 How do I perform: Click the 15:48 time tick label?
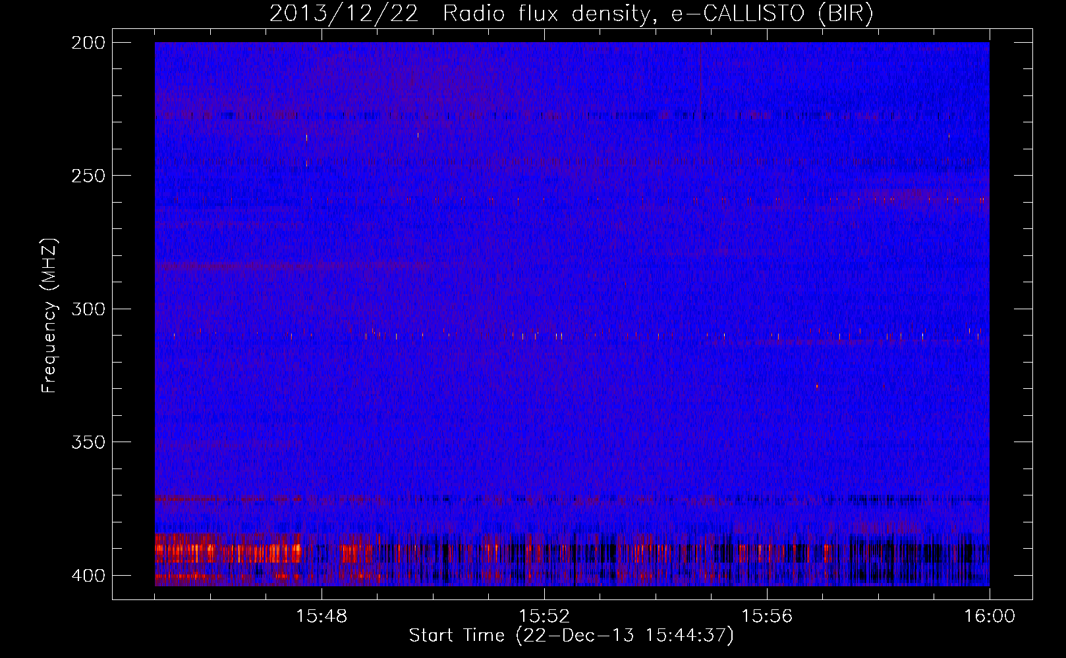point(322,617)
